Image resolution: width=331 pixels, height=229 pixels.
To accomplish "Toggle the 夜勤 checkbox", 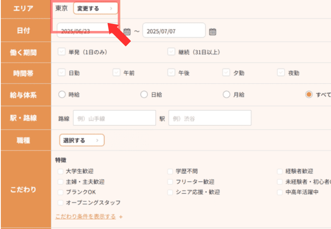I will (281, 73).
